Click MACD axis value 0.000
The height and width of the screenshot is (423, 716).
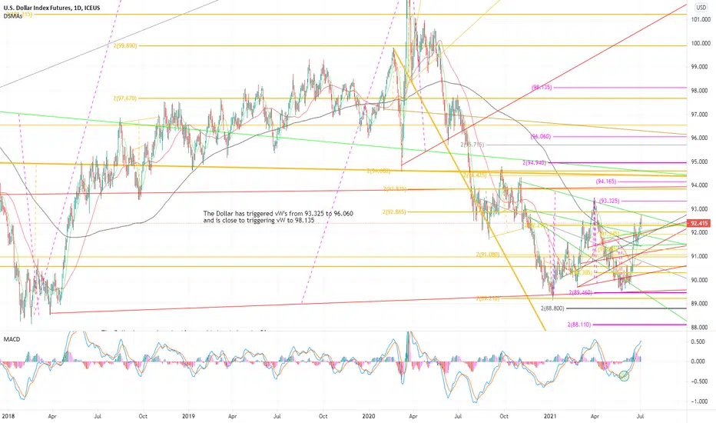pos(698,361)
